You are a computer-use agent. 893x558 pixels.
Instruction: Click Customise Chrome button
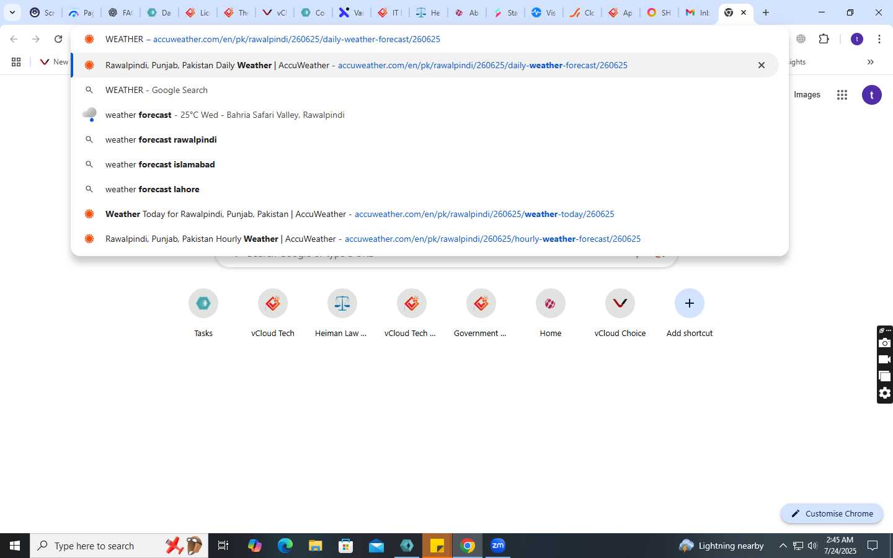click(832, 513)
